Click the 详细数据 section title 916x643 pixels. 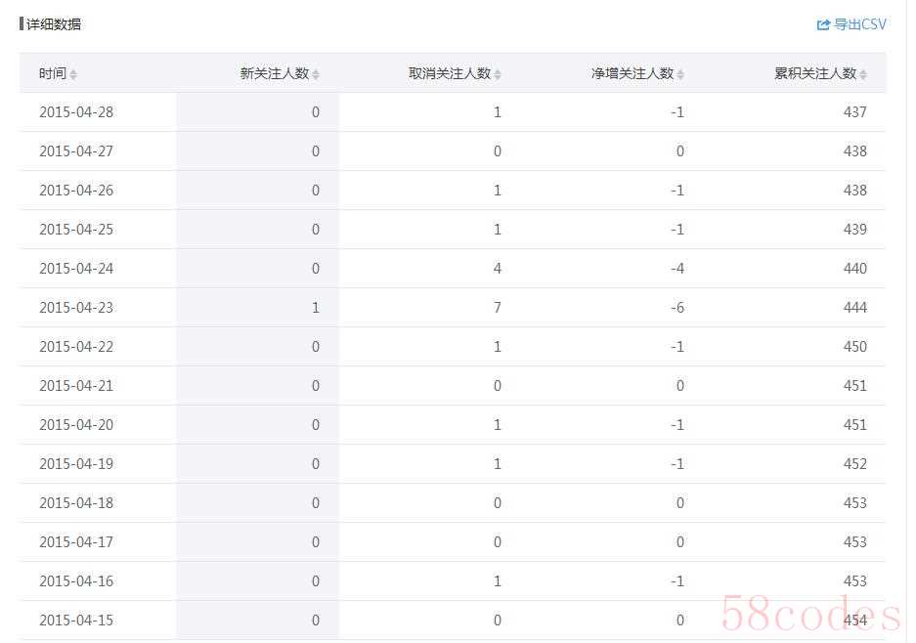click(x=54, y=24)
